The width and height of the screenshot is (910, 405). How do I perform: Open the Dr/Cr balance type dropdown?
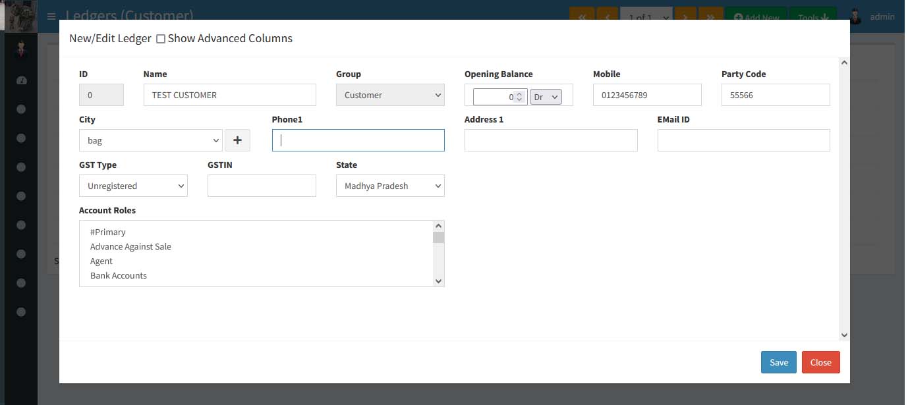(x=546, y=97)
